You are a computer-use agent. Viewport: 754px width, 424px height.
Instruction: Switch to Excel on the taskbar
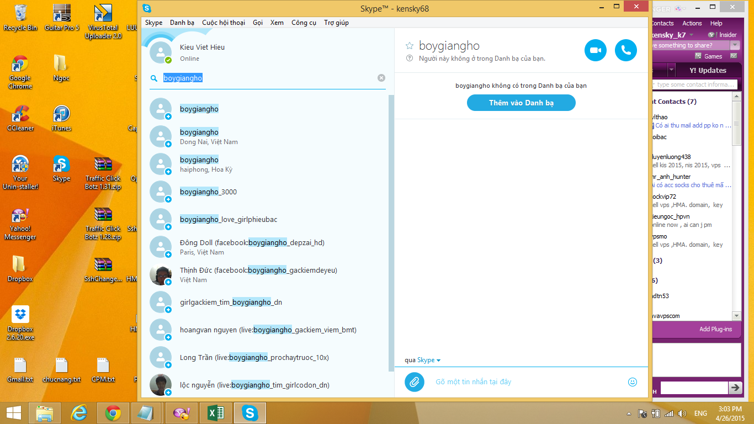coord(216,412)
